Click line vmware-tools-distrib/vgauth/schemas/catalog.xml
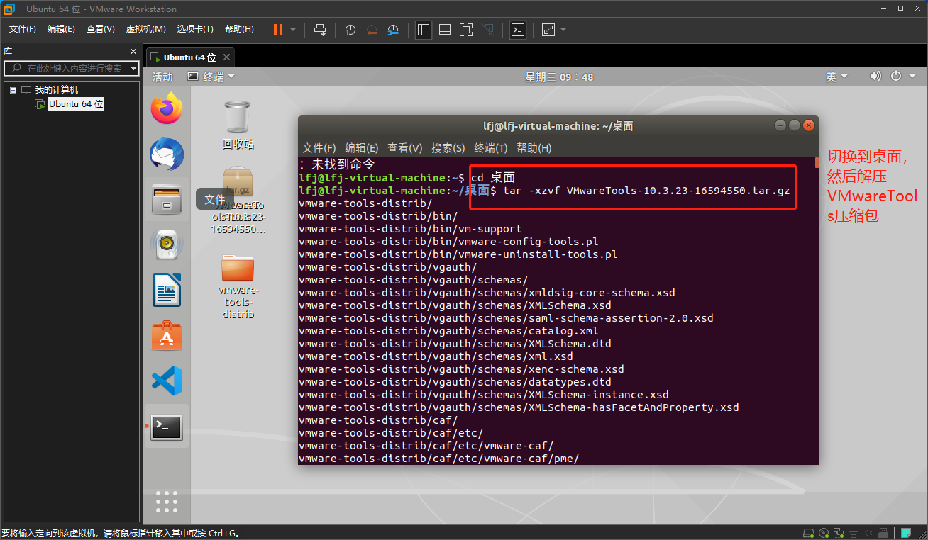This screenshot has width=928, height=540. coord(448,331)
